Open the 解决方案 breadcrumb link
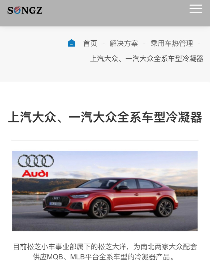The image size is (210, 272). coord(124,43)
